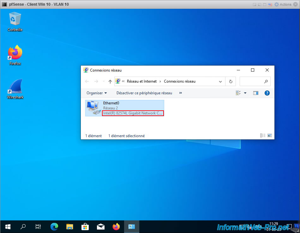300x233 pixels.
Task: Click Désactiver ce périphérique réseau
Action: click(x=144, y=93)
